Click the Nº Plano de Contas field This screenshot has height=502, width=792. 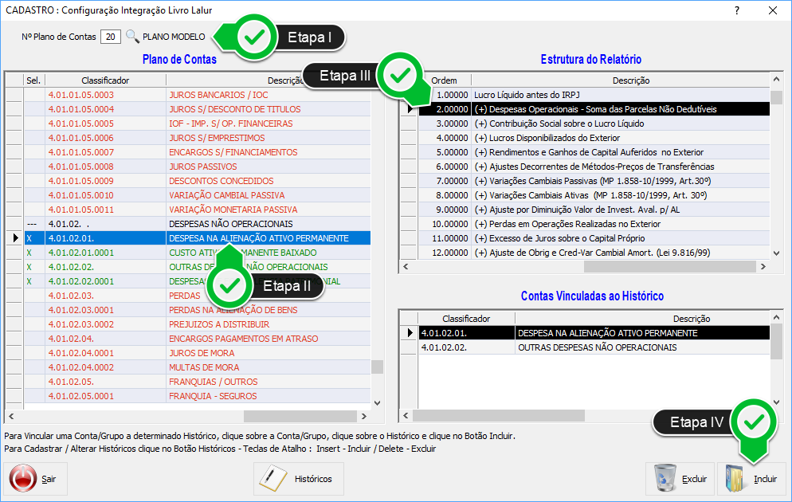(x=111, y=37)
